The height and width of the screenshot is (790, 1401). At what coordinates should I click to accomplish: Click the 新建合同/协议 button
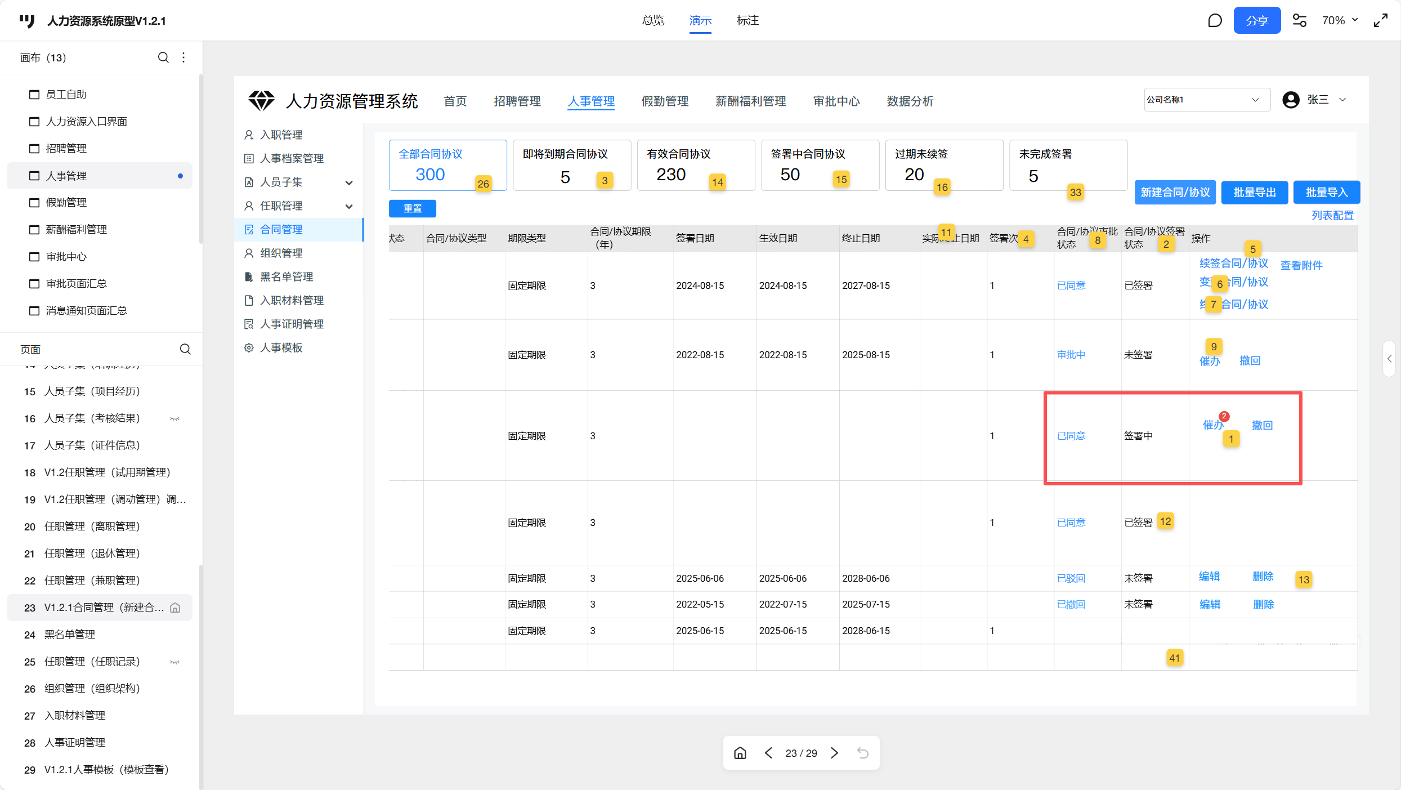point(1175,193)
